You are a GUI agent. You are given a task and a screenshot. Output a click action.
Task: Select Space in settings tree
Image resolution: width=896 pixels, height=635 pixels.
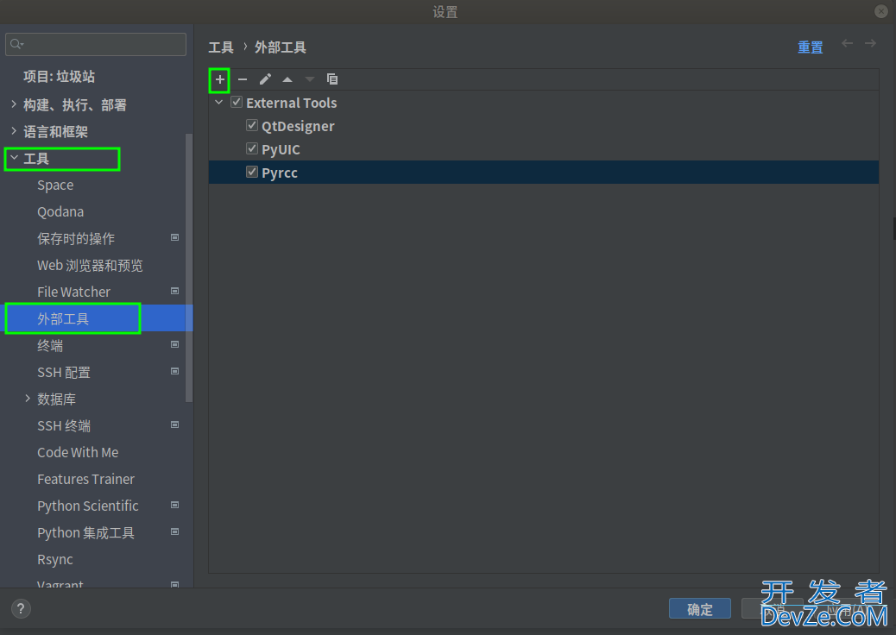55,185
